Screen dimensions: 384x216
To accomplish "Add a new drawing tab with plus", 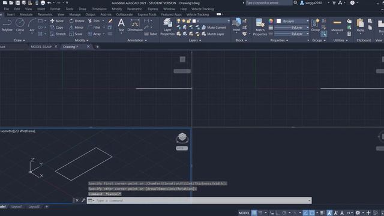I will tap(97, 47).
